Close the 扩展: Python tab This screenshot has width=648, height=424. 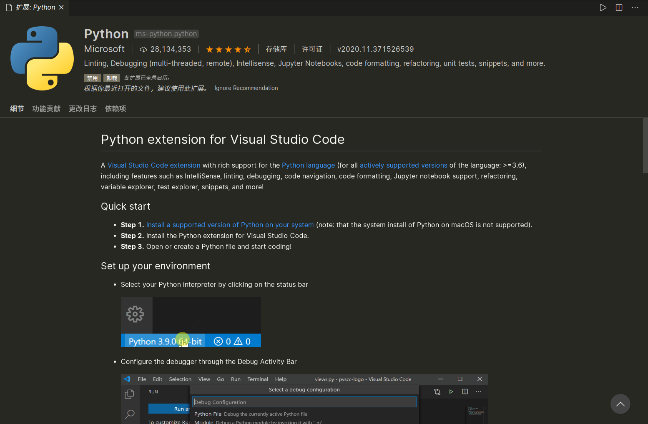click(x=61, y=8)
